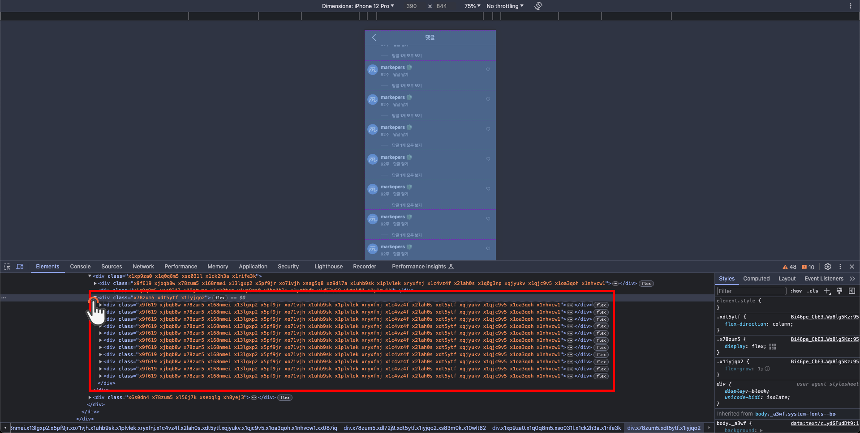Open DevTools settings gear
The image size is (860, 433).
(828, 267)
